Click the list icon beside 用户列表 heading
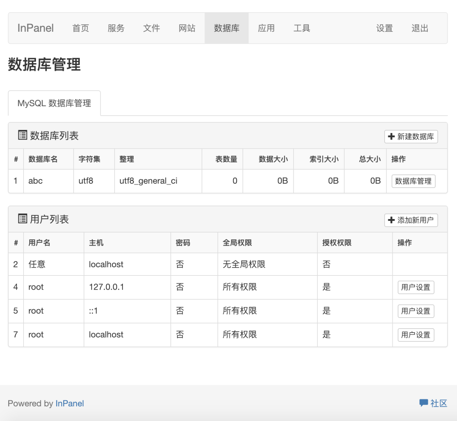 (22, 219)
